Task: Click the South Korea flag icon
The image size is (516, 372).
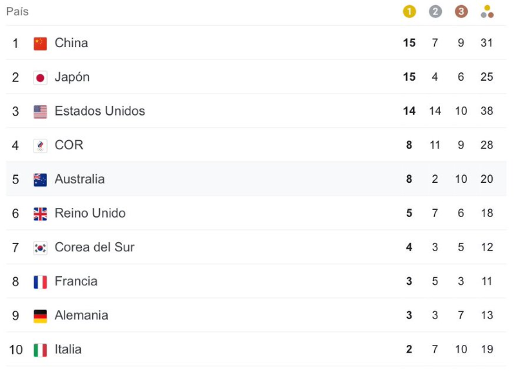Action: pyautogui.click(x=41, y=248)
